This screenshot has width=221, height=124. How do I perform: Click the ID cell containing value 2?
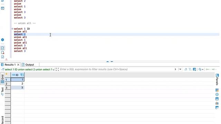point(18,84)
